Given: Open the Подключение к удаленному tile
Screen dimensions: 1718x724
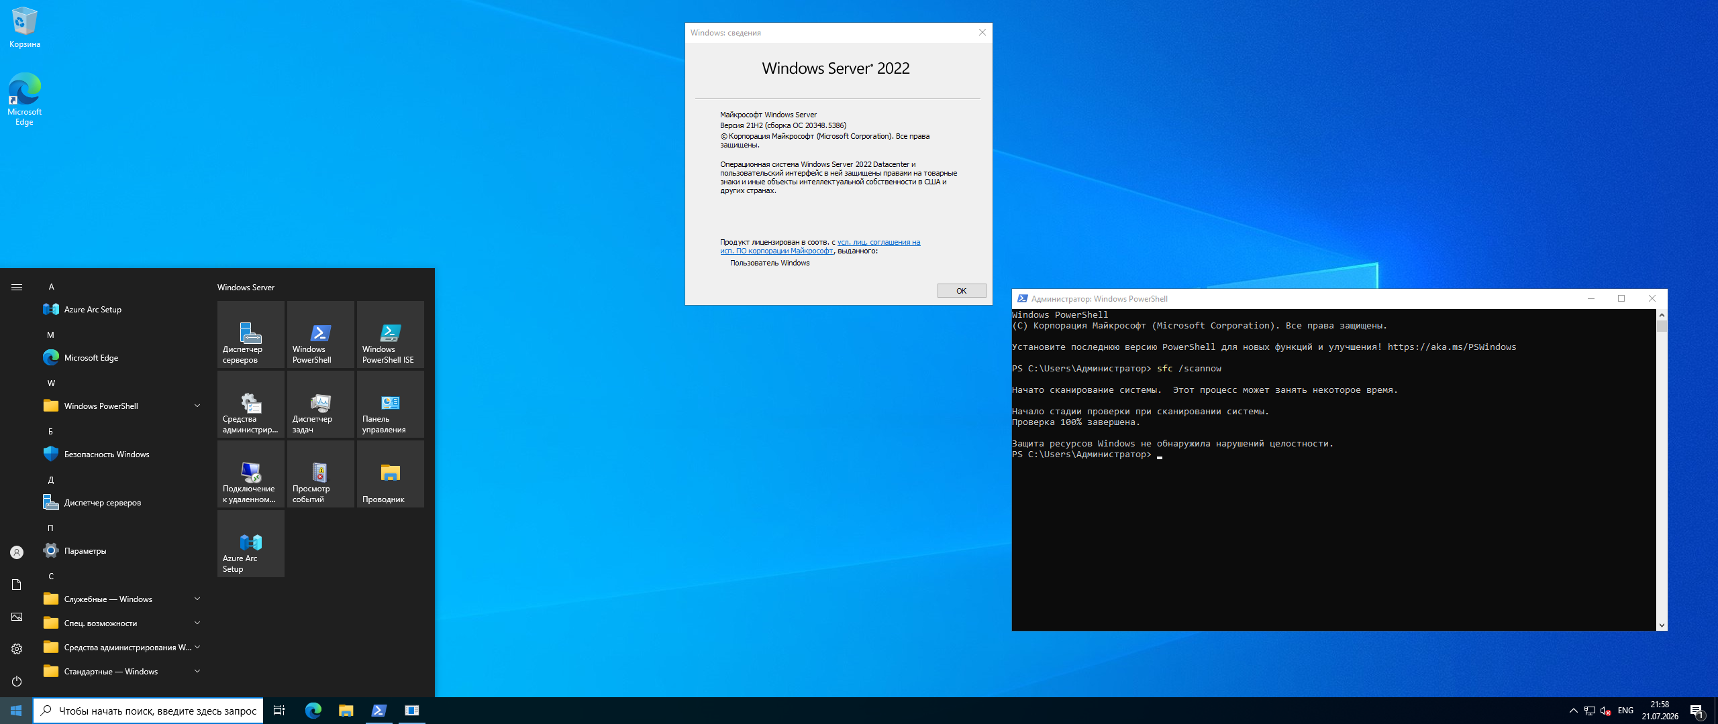Looking at the screenshot, I should coord(251,474).
